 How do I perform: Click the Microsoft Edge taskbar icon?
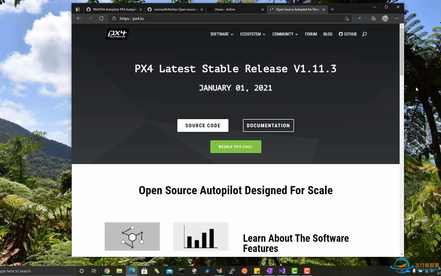[132, 271]
